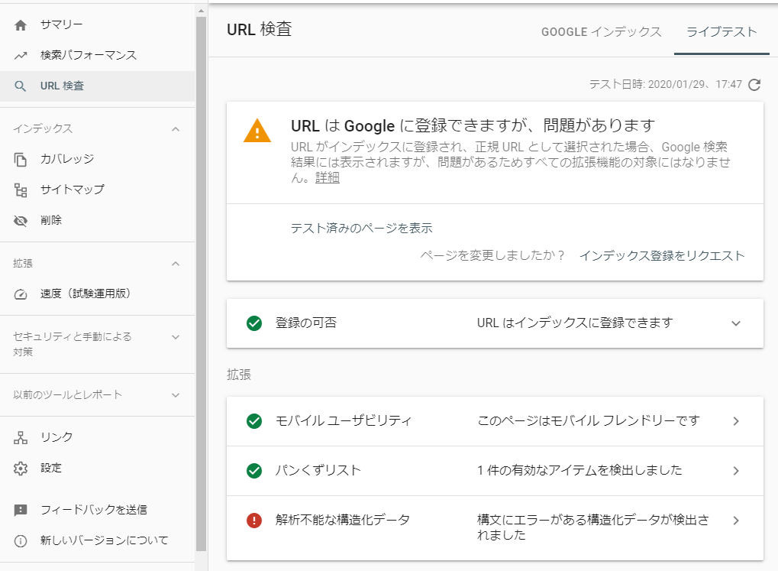Click インデックス登録をリクエスト
The height and width of the screenshot is (571, 778).
(x=661, y=256)
